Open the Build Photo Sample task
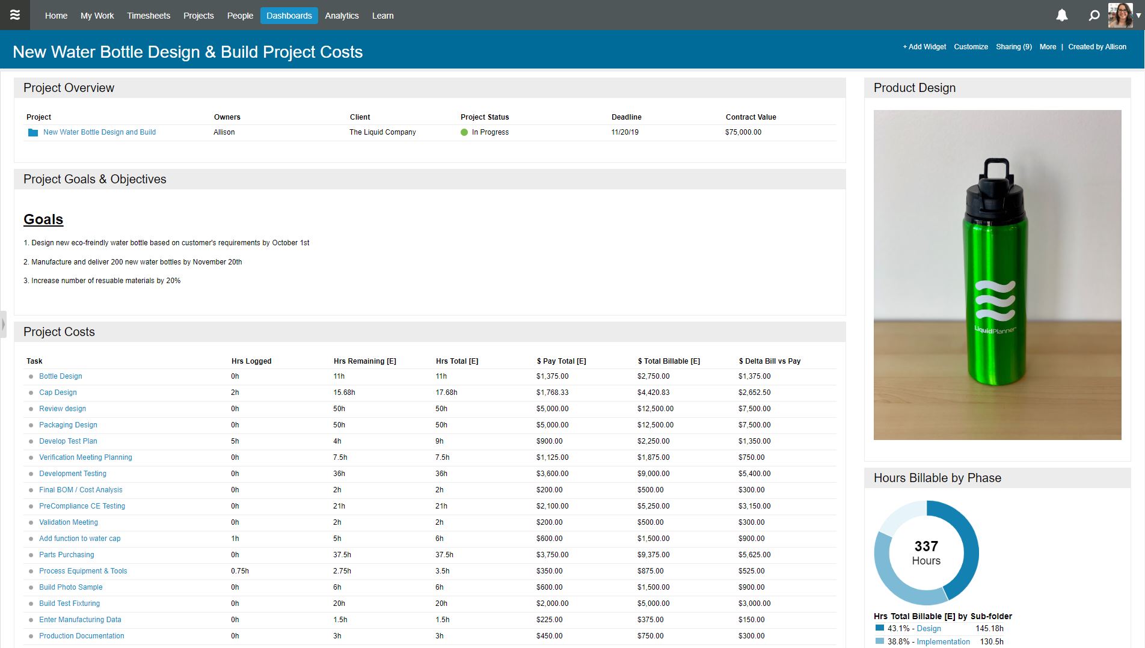This screenshot has width=1145, height=648. coord(71,587)
